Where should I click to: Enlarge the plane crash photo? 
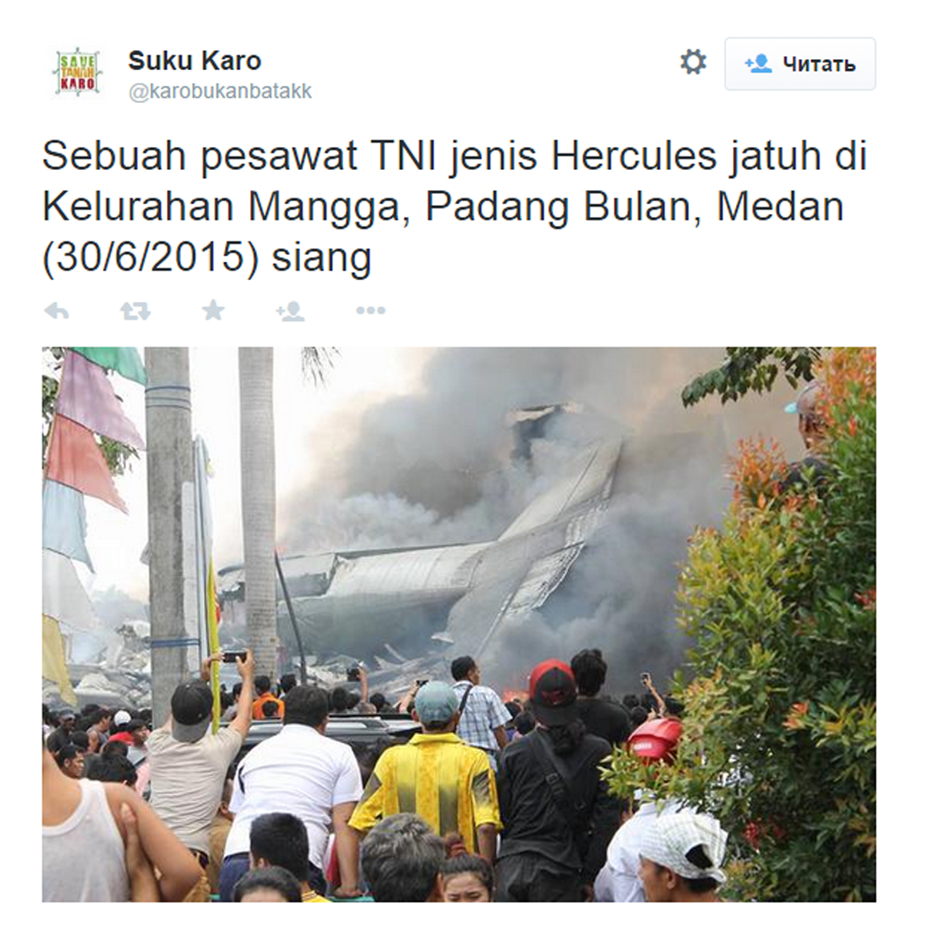458,624
